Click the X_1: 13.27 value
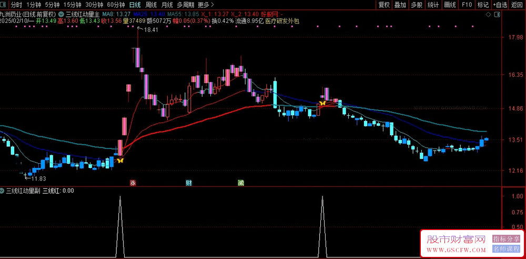This screenshot has height=259, width=526. tap(215, 14)
